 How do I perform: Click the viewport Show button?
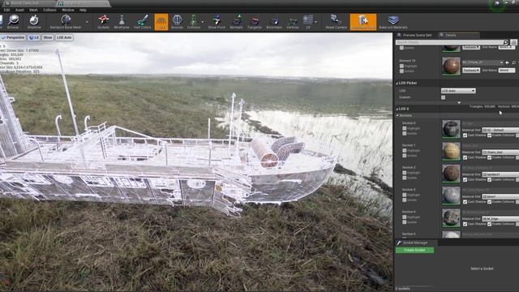[48, 38]
